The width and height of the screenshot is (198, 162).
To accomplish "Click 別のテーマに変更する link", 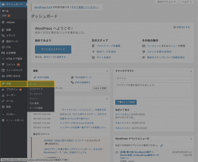I will [x=55, y=57].
